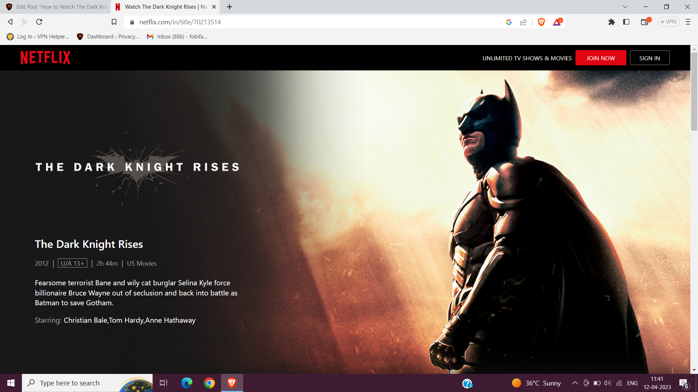Click the JOIN NOW button
This screenshot has width=698, height=392.
click(601, 58)
